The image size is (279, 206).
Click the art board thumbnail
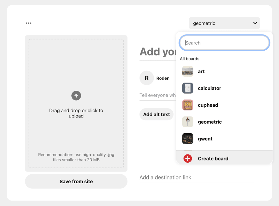click(x=188, y=72)
